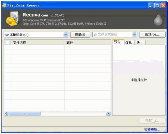Click the horizontal scrollbar thumb
168x134 pixels.
[x=25, y=113]
